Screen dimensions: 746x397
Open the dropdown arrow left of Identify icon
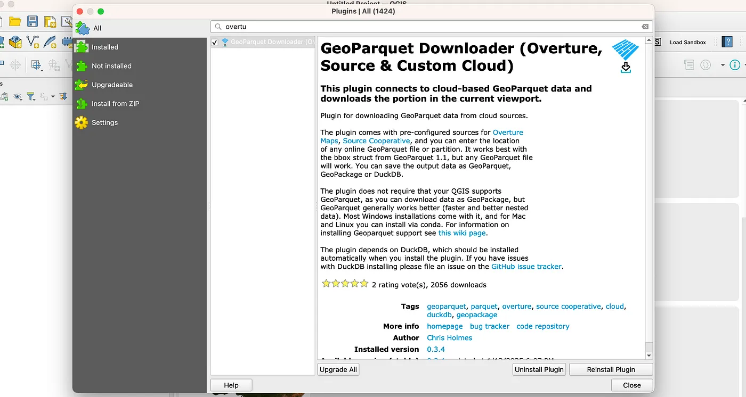point(723,65)
